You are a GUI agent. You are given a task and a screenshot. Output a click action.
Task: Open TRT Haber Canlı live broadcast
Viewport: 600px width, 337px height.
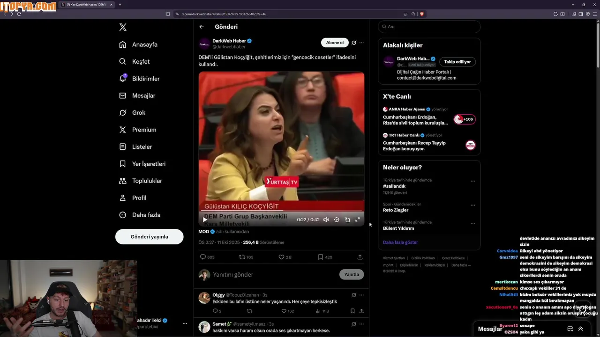point(429,142)
